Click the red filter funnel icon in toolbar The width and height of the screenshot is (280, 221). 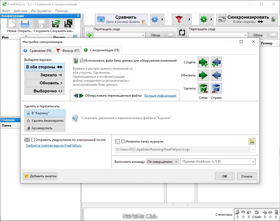(179, 19)
